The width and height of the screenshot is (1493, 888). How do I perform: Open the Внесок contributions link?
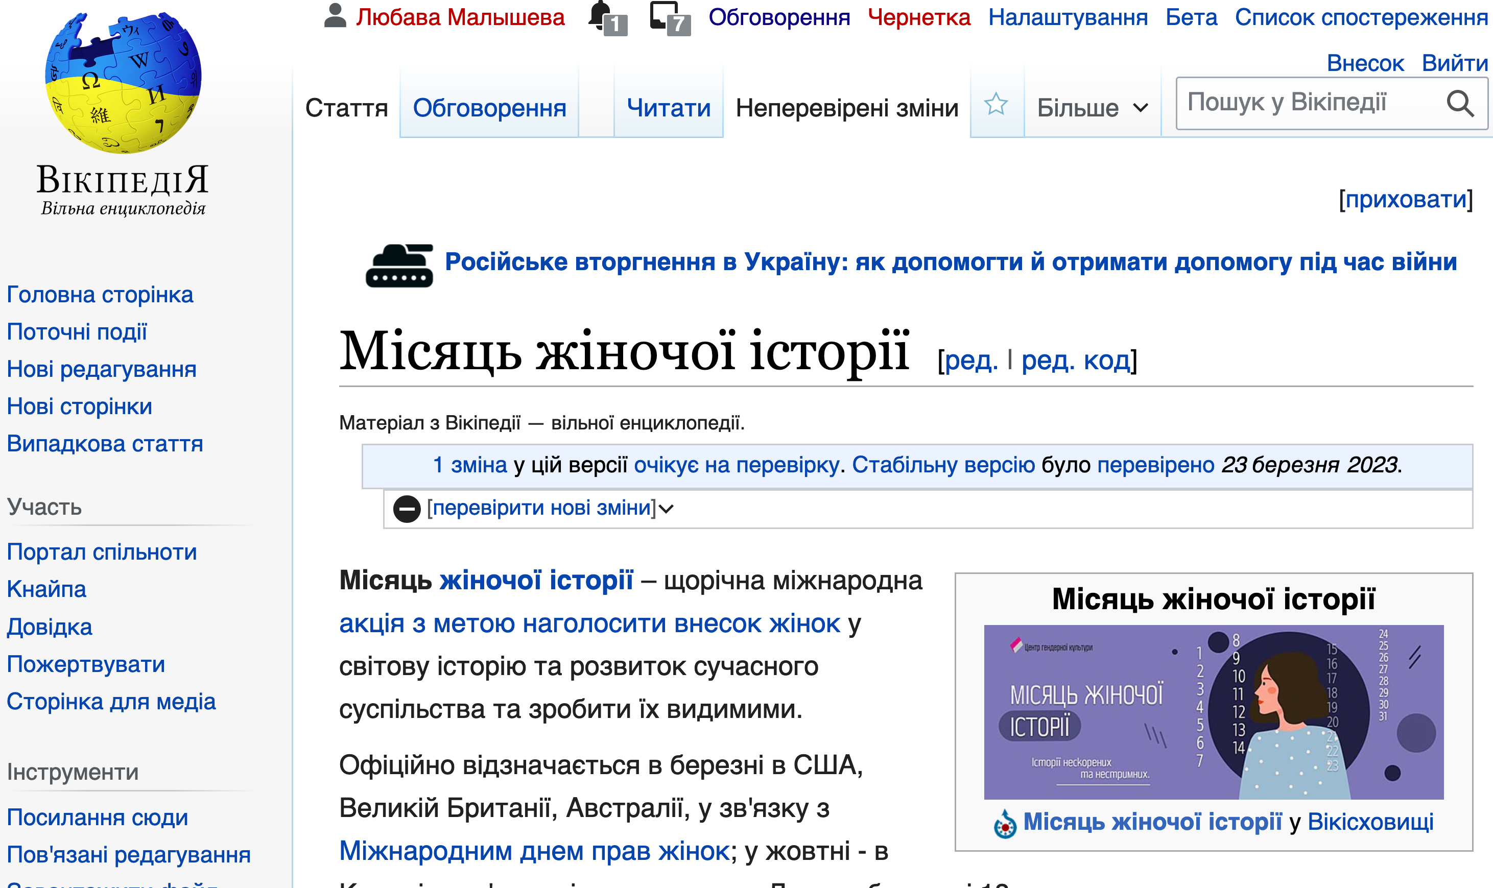pyautogui.click(x=1365, y=63)
